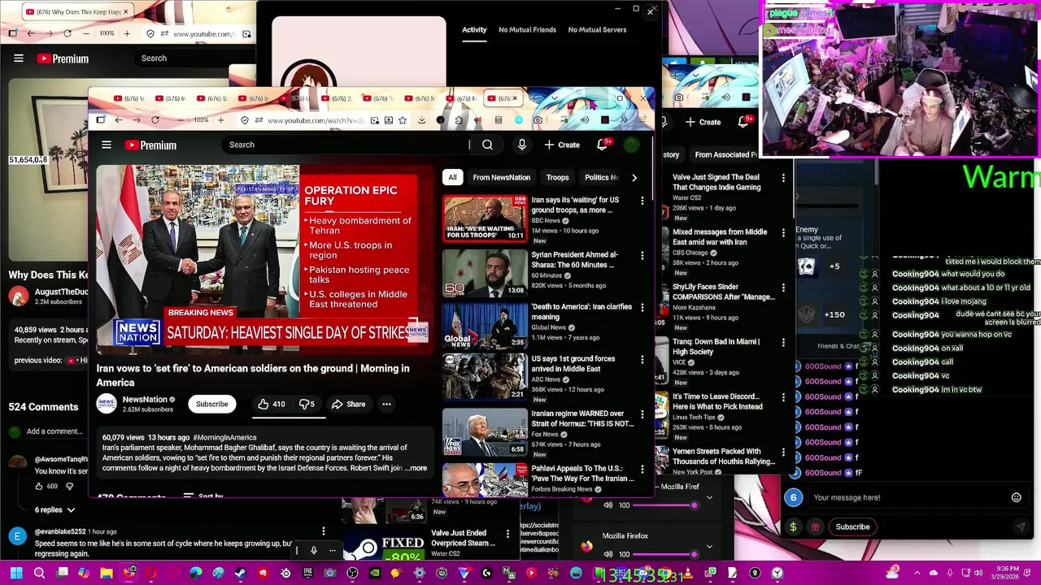Viewport: 1041px width, 585px height.
Task: Mute bottom Mozilla Firefox mixer speaker icon
Action: click(x=608, y=554)
